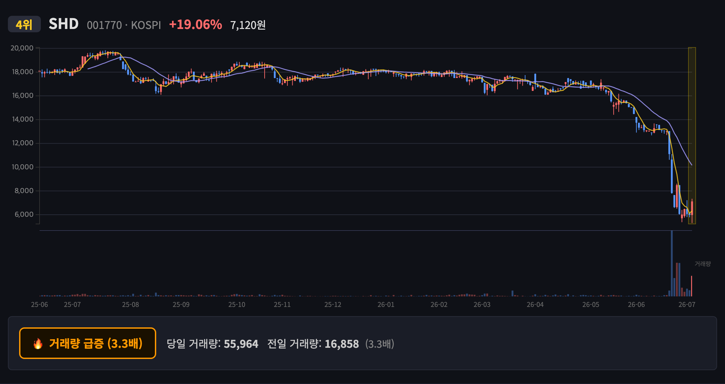
Task: Click the tallest blue volume bar
Action: 672,263
